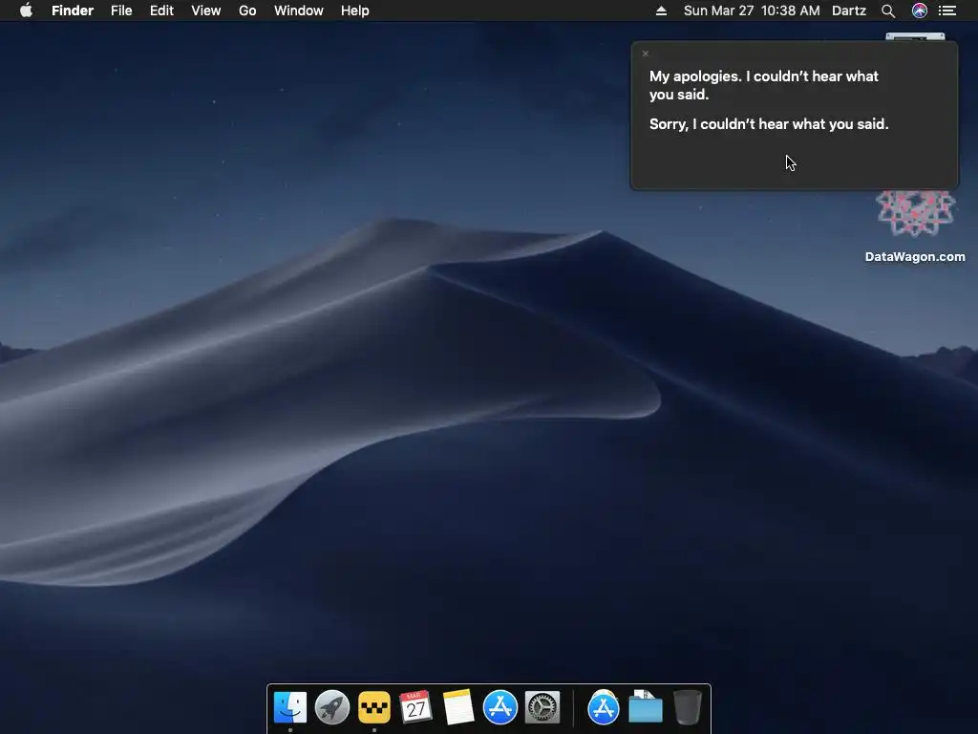Open Finder from the Dock

click(x=290, y=707)
